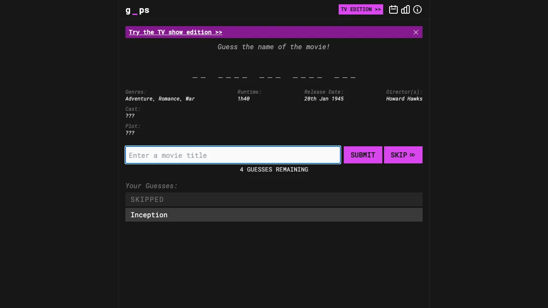Image resolution: width=548 pixels, height=308 pixels.
Task: Click the Your Guesses label
Action: [152, 186]
